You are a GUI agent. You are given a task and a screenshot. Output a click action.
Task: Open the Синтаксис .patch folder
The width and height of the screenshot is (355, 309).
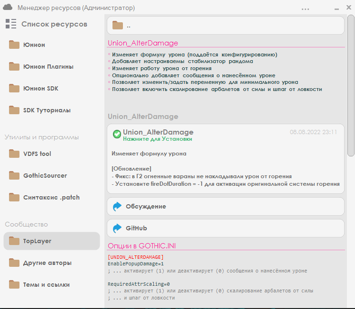click(x=52, y=197)
